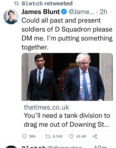Open the James Blunt display name
This screenshot has height=148, width=116.
[x=41, y=12]
